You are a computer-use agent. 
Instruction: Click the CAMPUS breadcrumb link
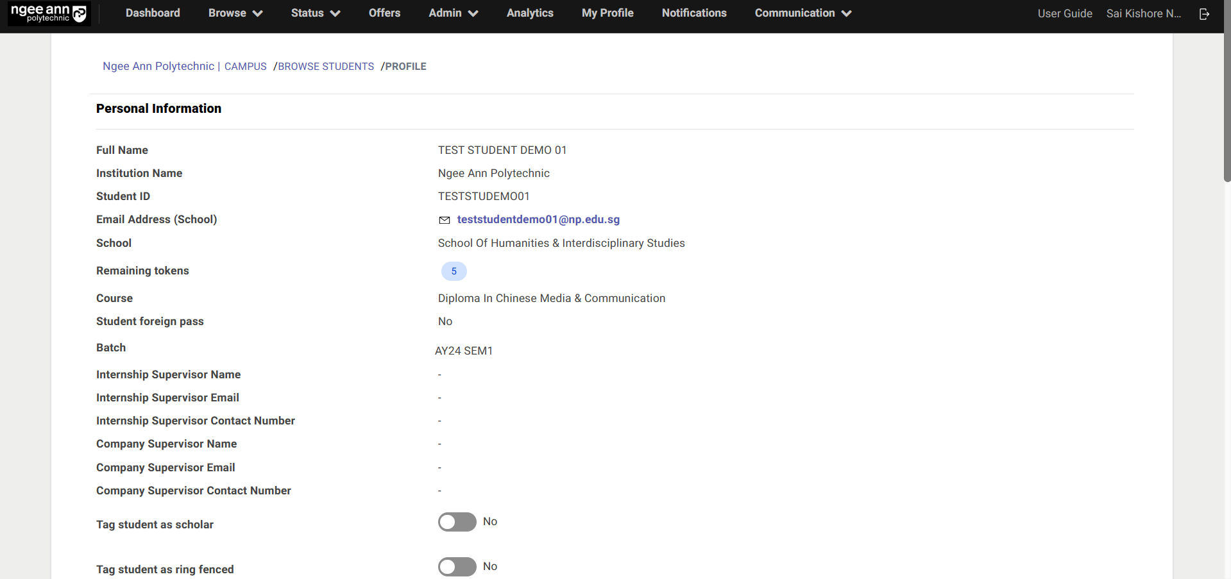245,67
